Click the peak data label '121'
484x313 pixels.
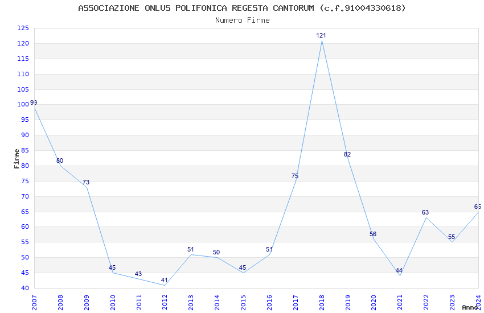(x=321, y=35)
